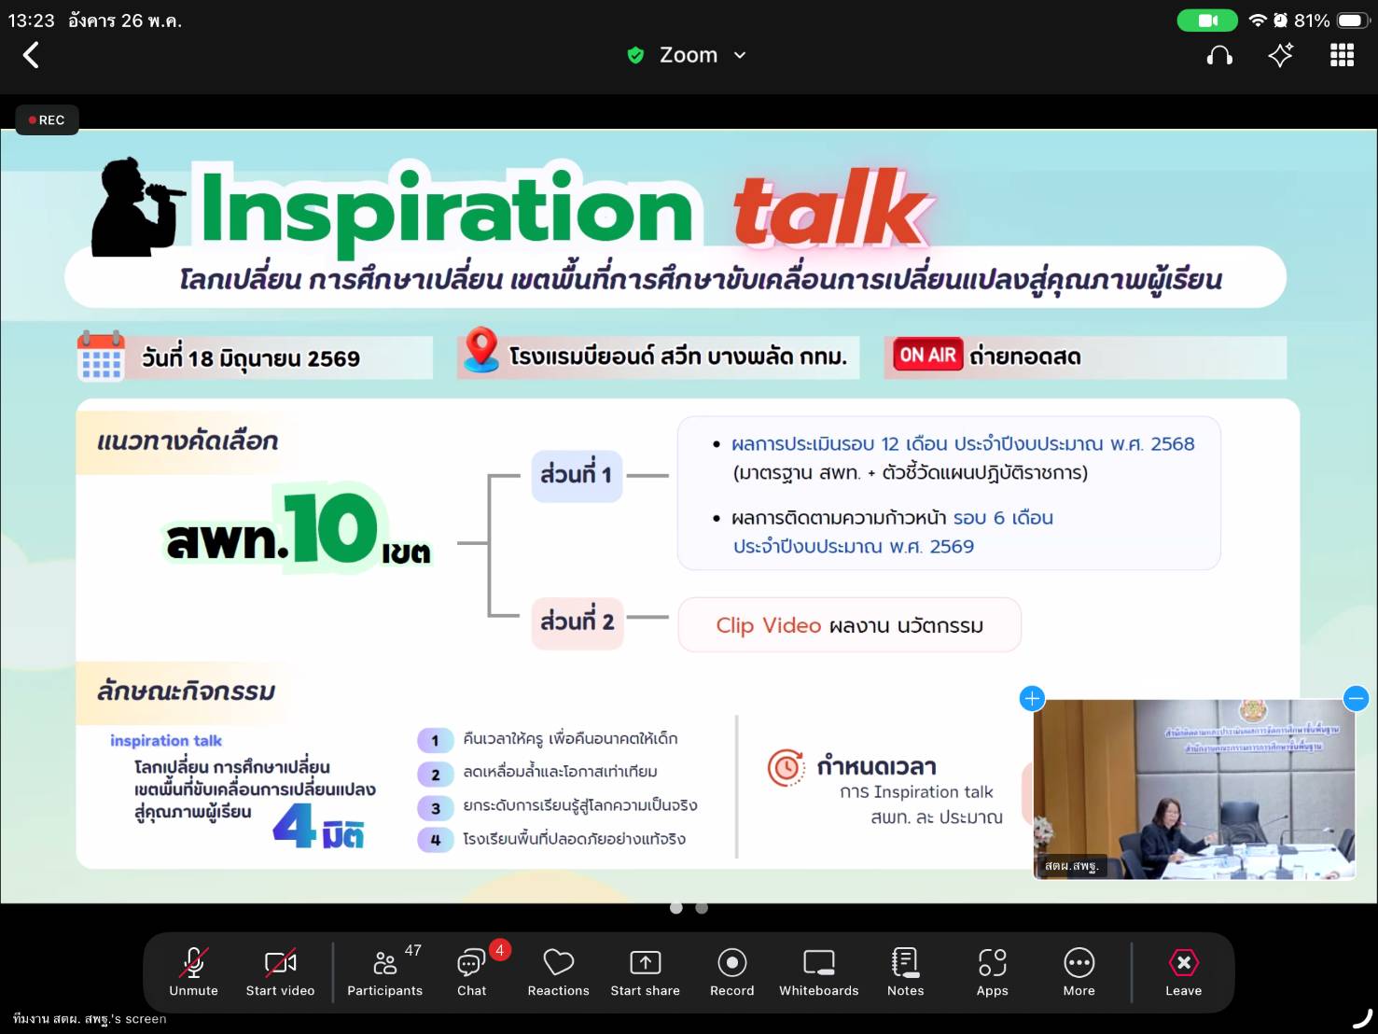Tap the battery 81% status indicator
The image size is (1378, 1034).
point(1330,20)
